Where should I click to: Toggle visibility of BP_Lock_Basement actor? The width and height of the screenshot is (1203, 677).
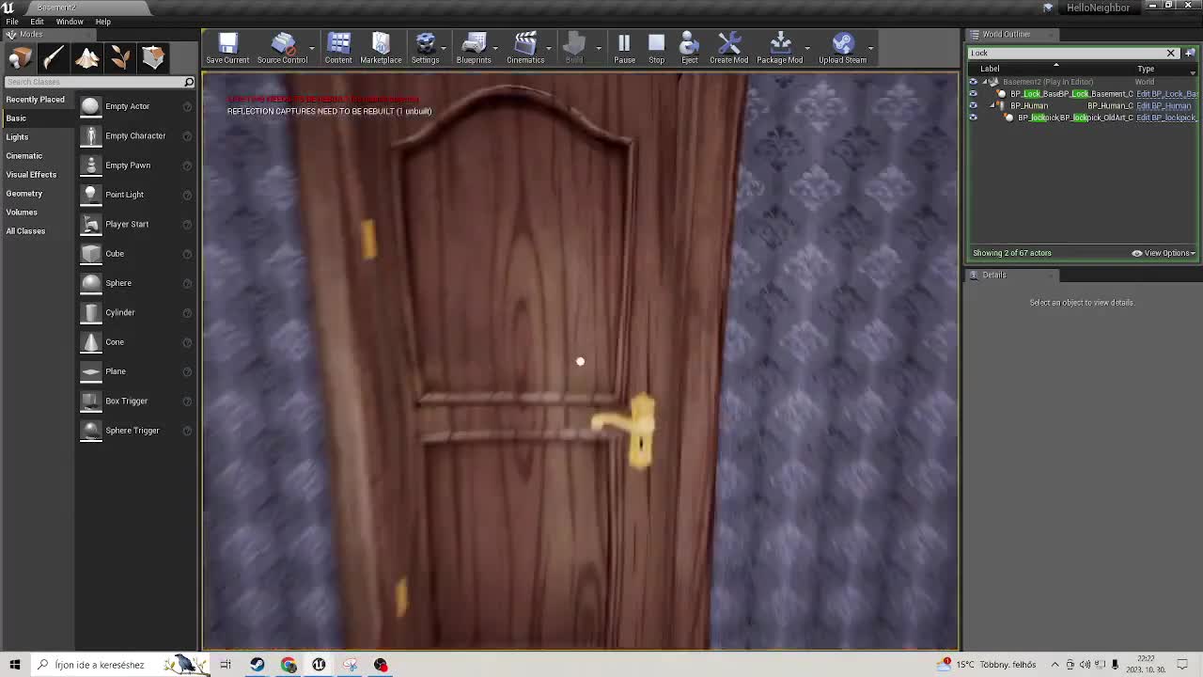[x=973, y=94]
